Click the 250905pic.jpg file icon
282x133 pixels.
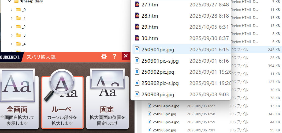pos(150,114)
